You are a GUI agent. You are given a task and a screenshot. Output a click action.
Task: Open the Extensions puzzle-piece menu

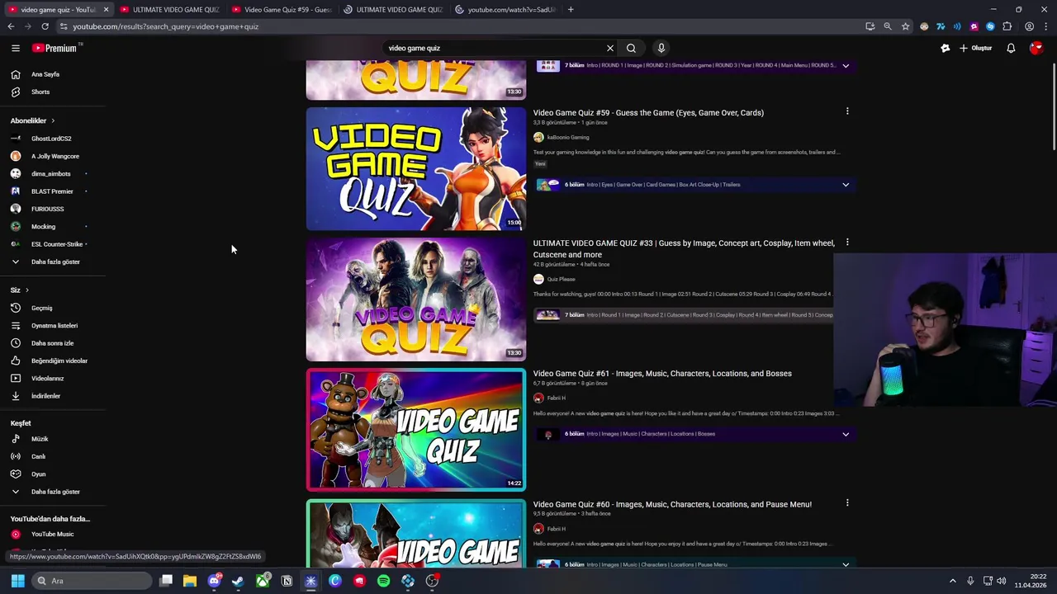pyautogui.click(x=1007, y=26)
